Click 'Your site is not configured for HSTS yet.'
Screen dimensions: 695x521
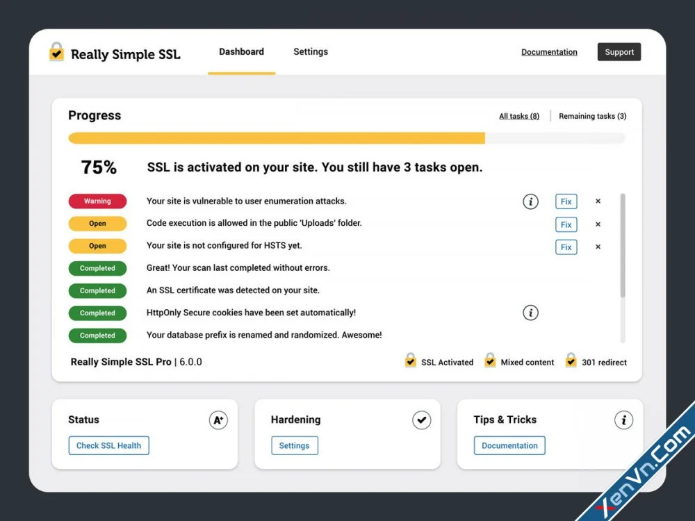tap(224, 245)
